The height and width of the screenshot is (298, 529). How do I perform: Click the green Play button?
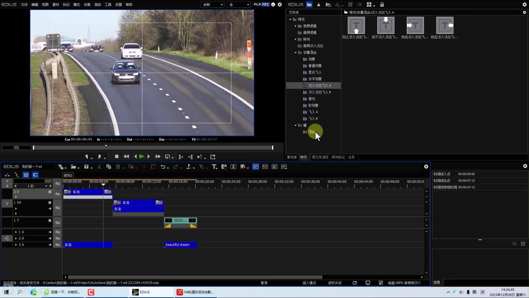click(142, 156)
